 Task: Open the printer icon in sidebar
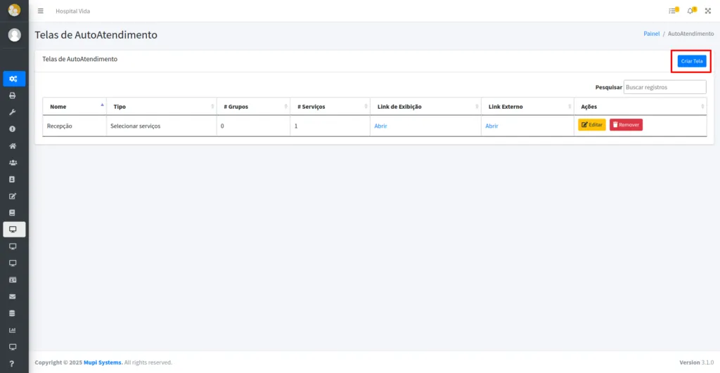13,96
